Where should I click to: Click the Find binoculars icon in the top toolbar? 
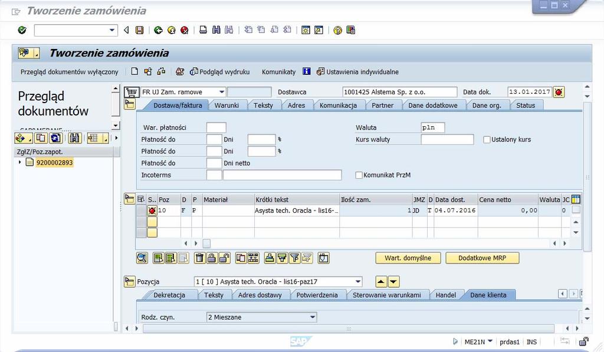point(216,30)
